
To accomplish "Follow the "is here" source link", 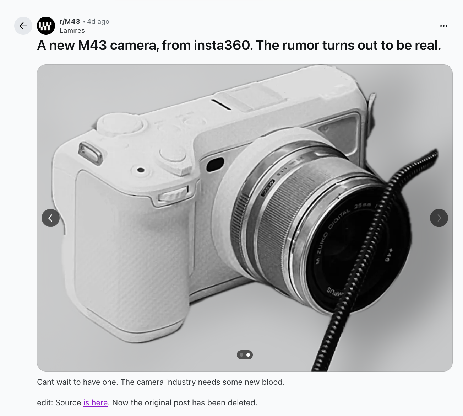I will [x=96, y=402].
